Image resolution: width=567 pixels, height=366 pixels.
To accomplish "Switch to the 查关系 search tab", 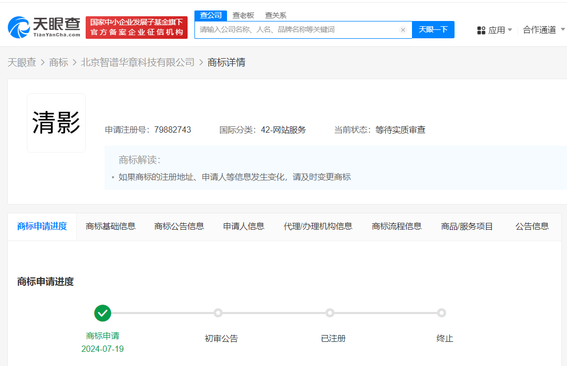I will [276, 15].
